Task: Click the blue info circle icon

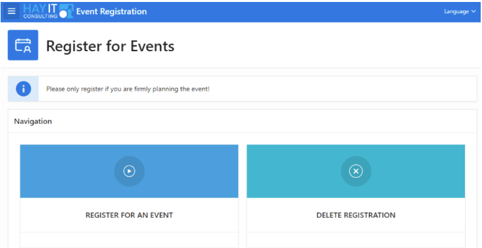Action: click(24, 89)
